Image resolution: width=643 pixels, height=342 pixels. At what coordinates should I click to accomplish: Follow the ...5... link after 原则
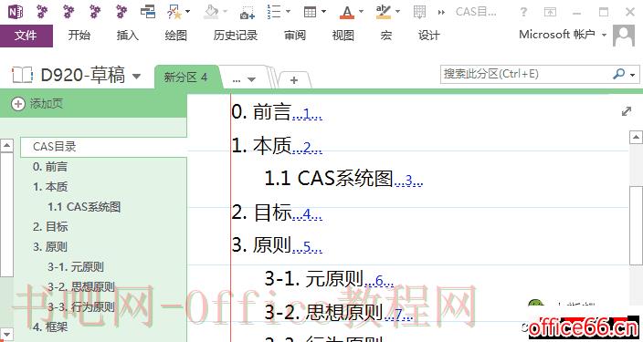click(307, 247)
